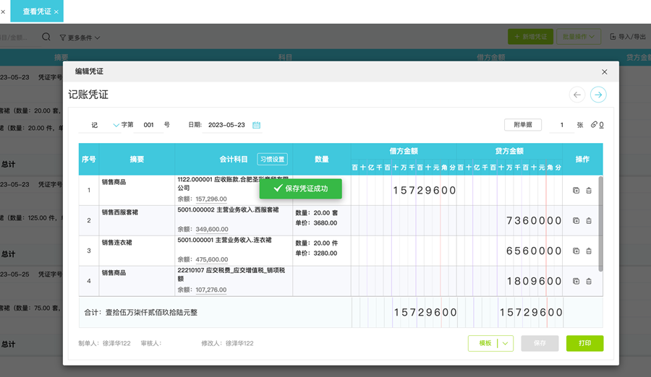Click the voucher number field 001
651x377 pixels.
point(149,125)
